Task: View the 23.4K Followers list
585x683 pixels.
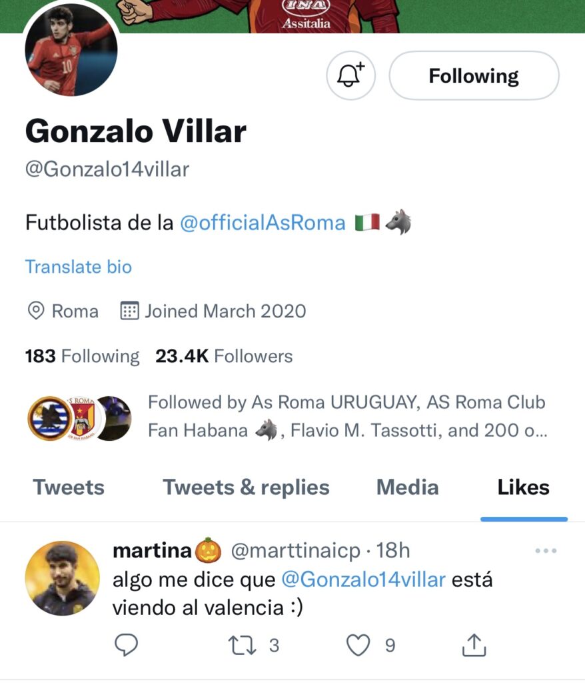Action: 224,356
